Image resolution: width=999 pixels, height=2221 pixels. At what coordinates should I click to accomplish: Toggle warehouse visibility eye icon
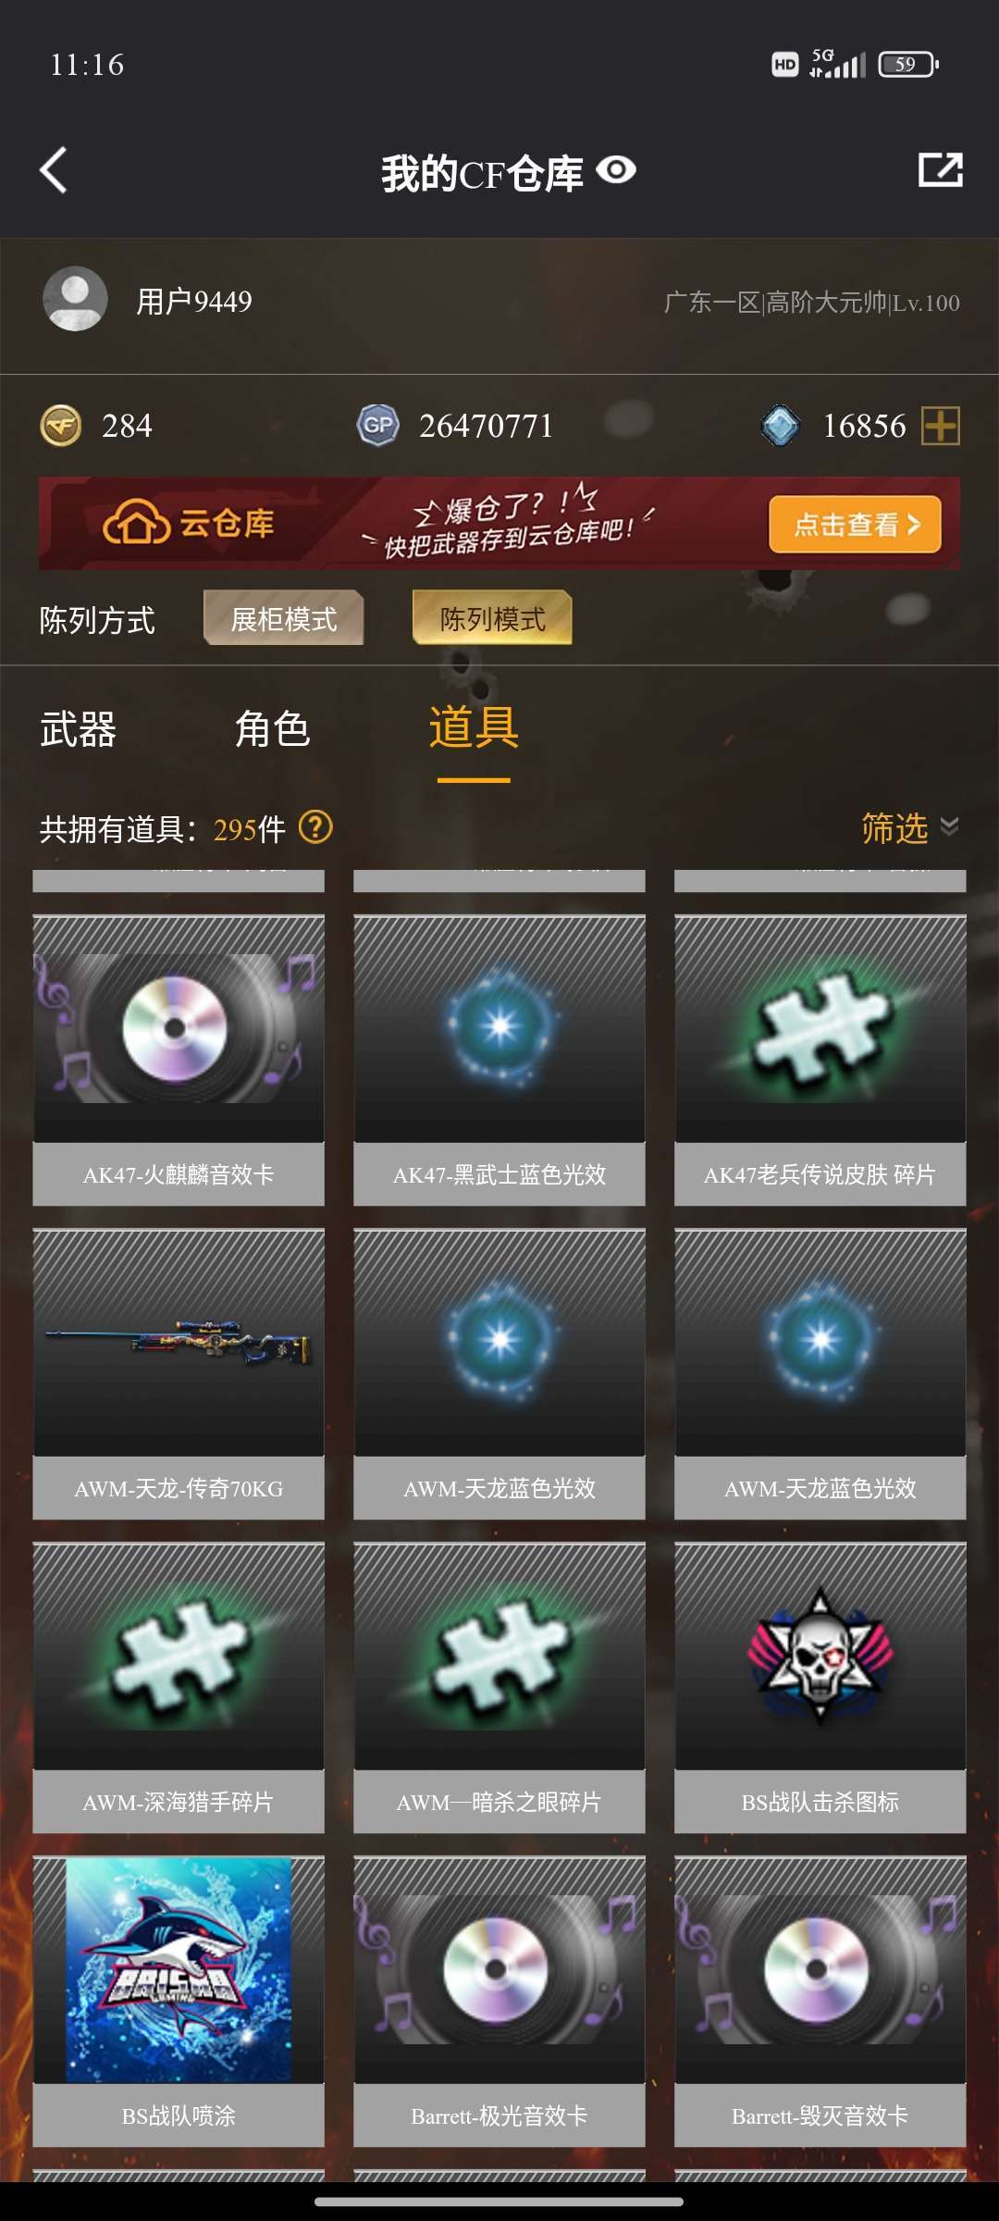pos(616,170)
